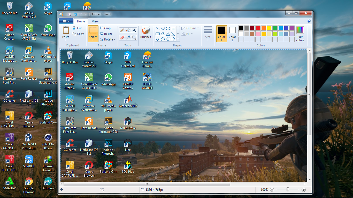
Task: Choose the Triangle shape
Action: click(x=168, y=34)
